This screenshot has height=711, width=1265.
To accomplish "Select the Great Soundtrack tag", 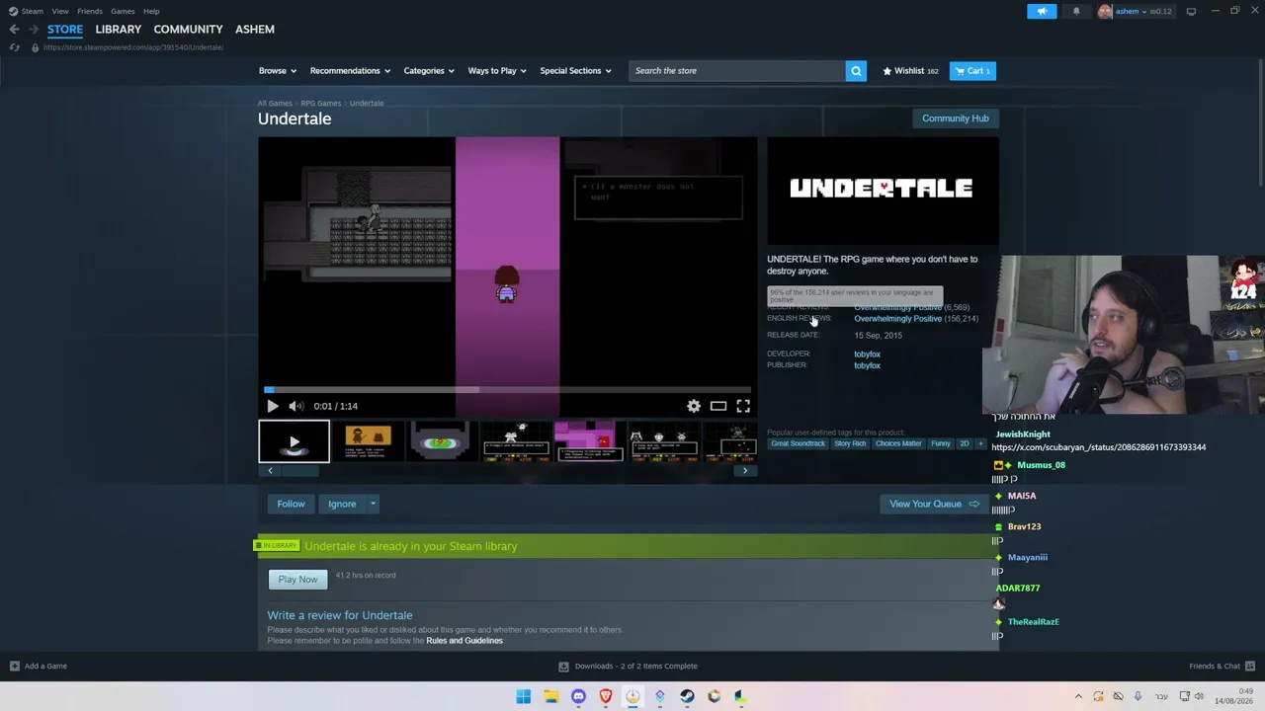I will (x=798, y=443).
